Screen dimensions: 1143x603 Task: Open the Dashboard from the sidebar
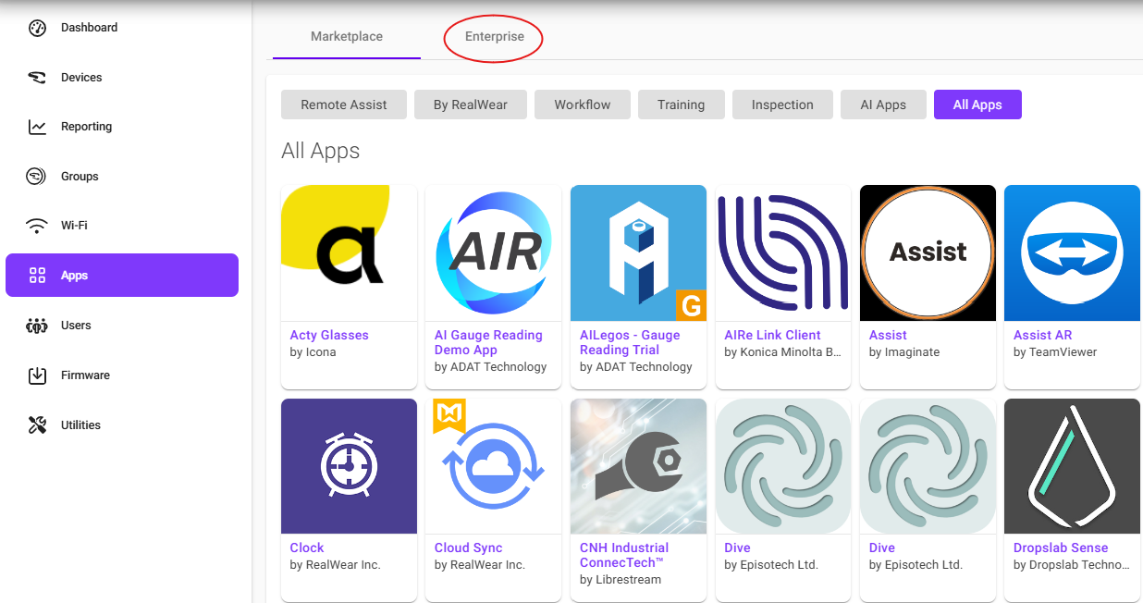(x=89, y=27)
